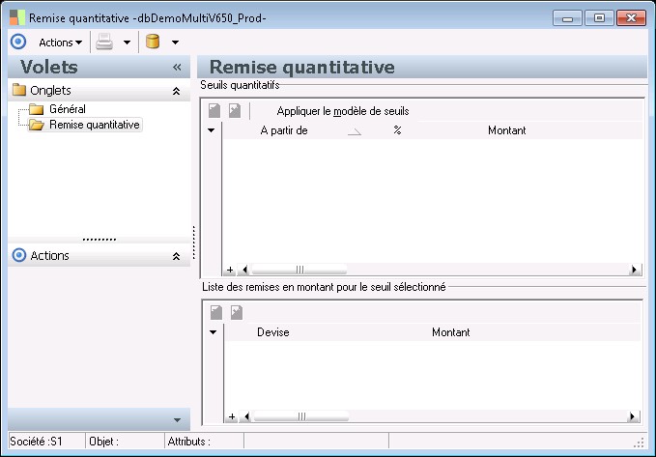The width and height of the screenshot is (656, 457).
Task: Add a row with plus in the Seuils grid
Action: (x=230, y=270)
